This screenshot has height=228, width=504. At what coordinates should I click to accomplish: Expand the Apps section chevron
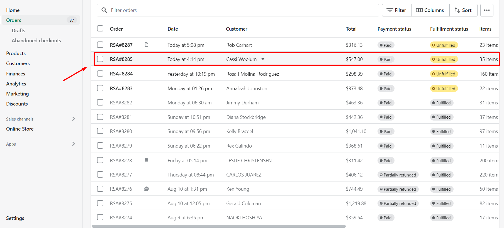(x=74, y=144)
